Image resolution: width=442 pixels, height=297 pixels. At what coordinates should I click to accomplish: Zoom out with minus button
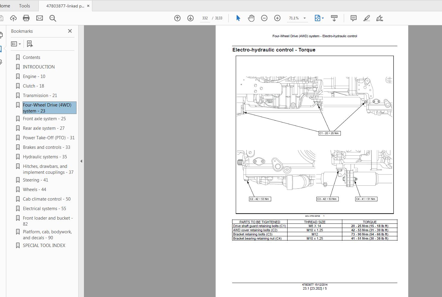tap(264, 18)
